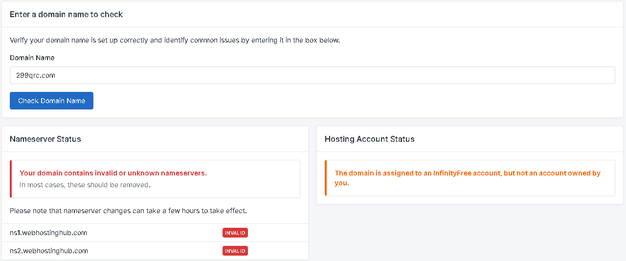Image resolution: width=626 pixels, height=261 pixels.
Task: Click the orange left border of hosting alert
Action: 326,178
